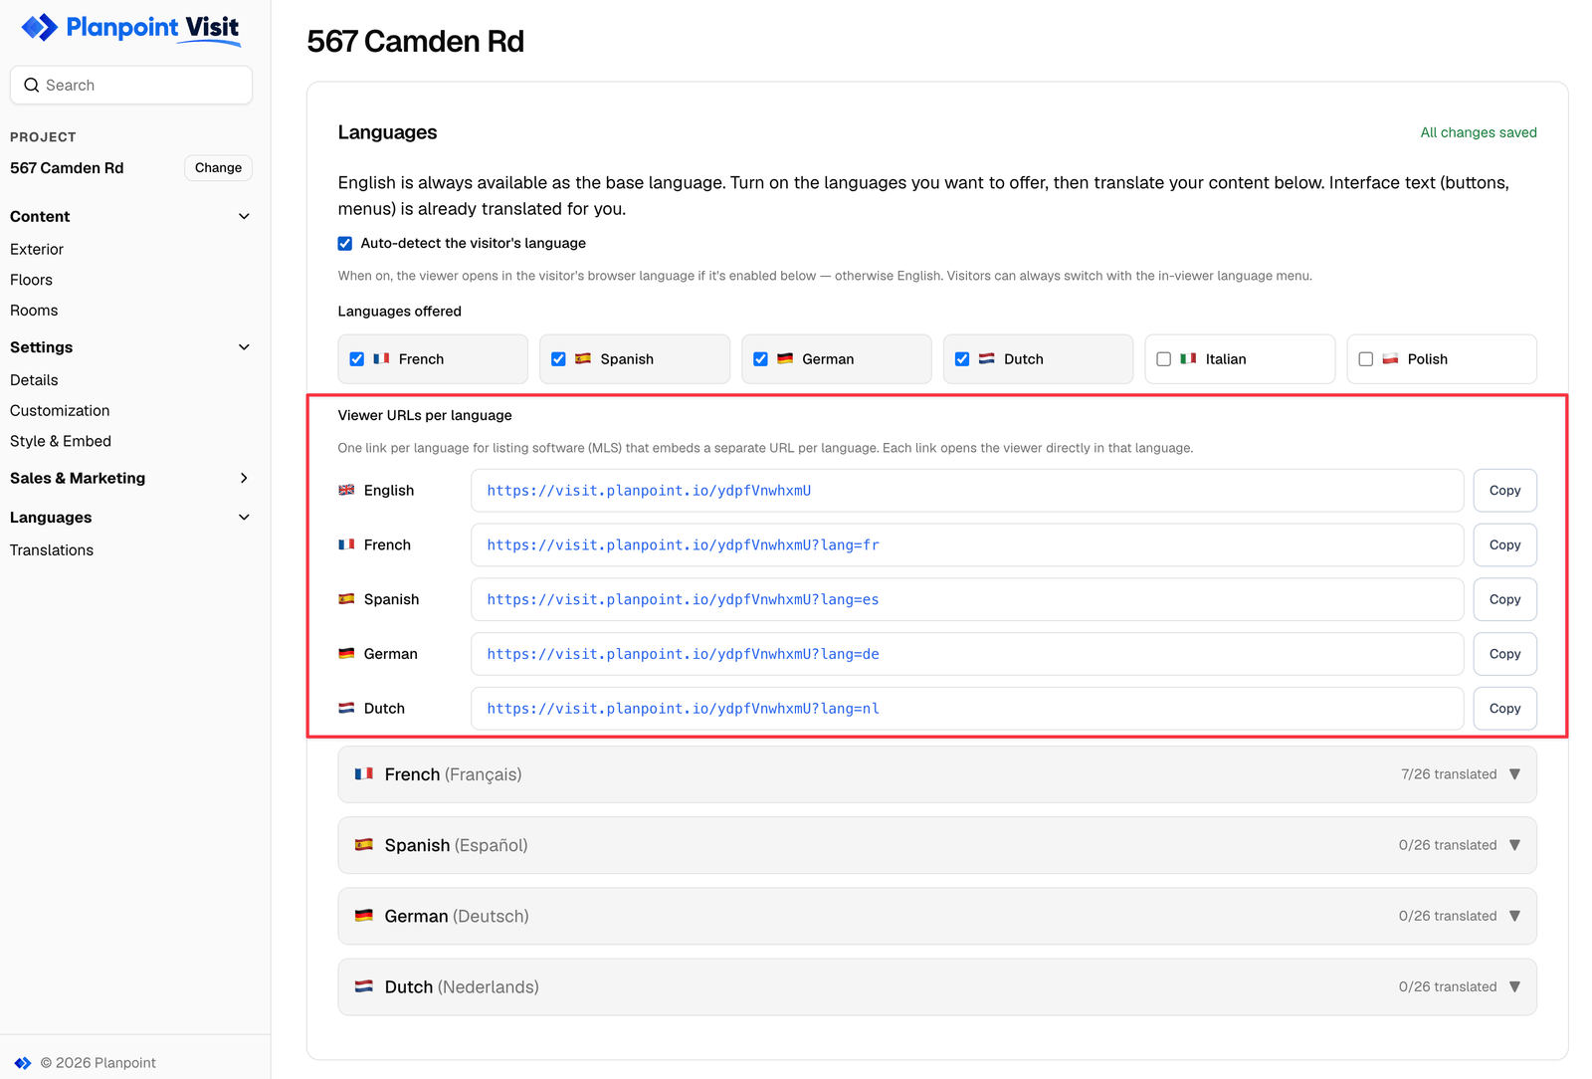The width and height of the screenshot is (1592, 1079).
Task: Click the search magnifier icon
Action: pos(32,86)
